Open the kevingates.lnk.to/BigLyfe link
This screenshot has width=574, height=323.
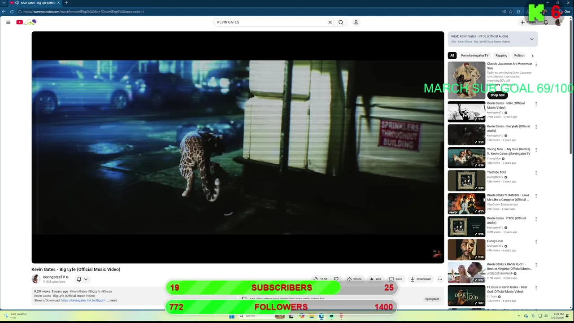coord(83,301)
